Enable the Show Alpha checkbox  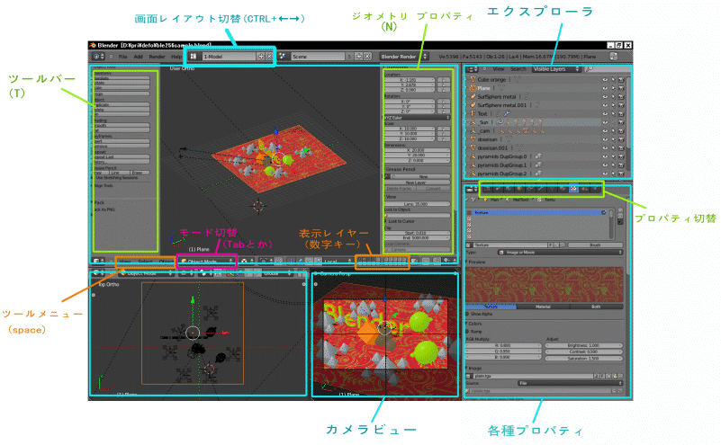coord(468,314)
